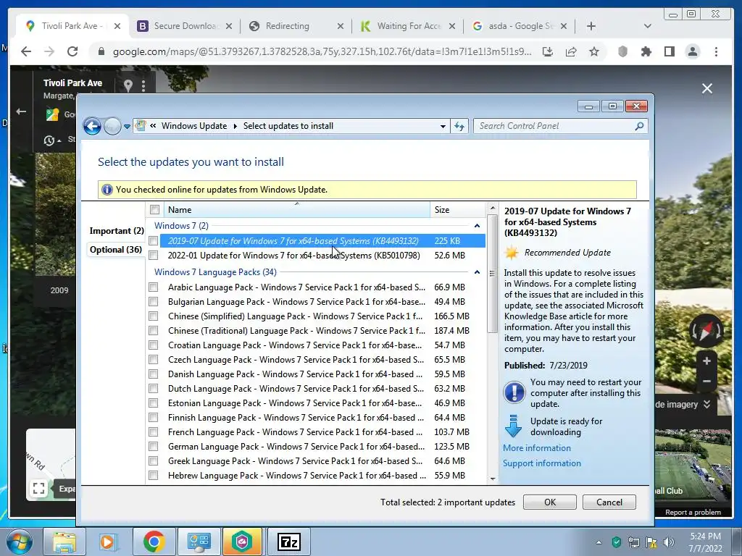Click the update list vertical scrollbar thumb
This screenshot has width=742, height=556.
coord(492,273)
